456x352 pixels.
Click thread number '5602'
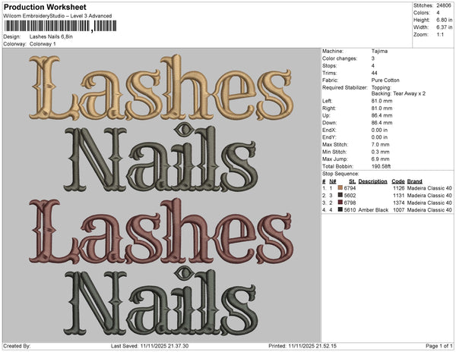pyautogui.click(x=350, y=195)
